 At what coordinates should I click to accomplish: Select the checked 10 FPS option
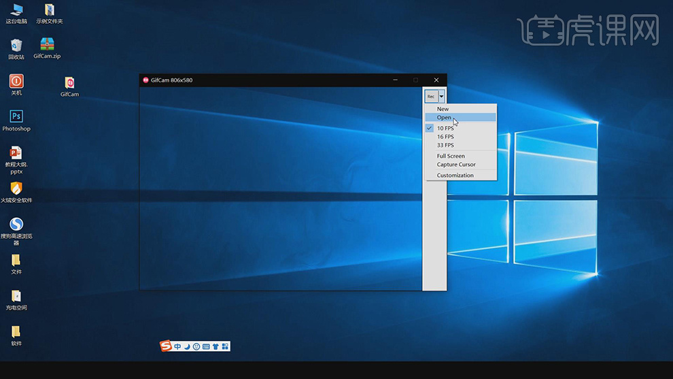click(x=445, y=128)
